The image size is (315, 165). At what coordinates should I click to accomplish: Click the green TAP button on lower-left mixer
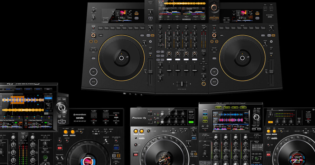pos(45,157)
